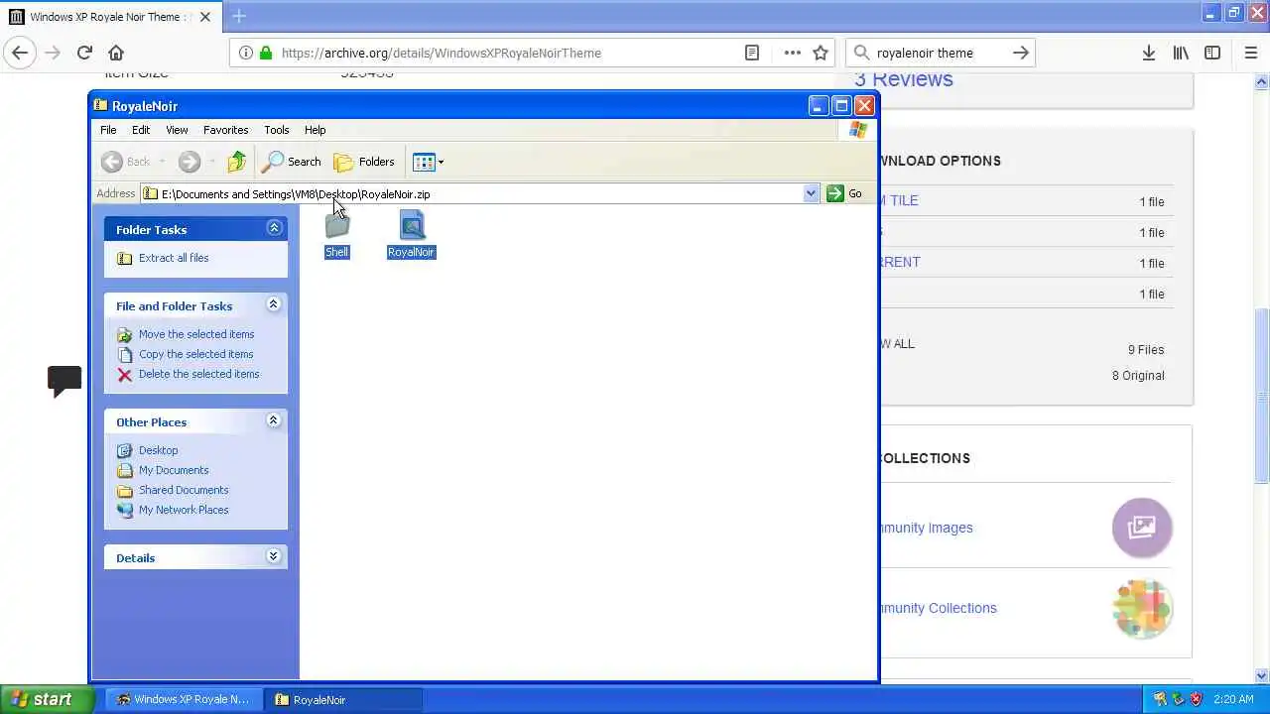Toggle the Firefox sidebar icon
Screen dimensions: 1270x714
tap(1212, 53)
